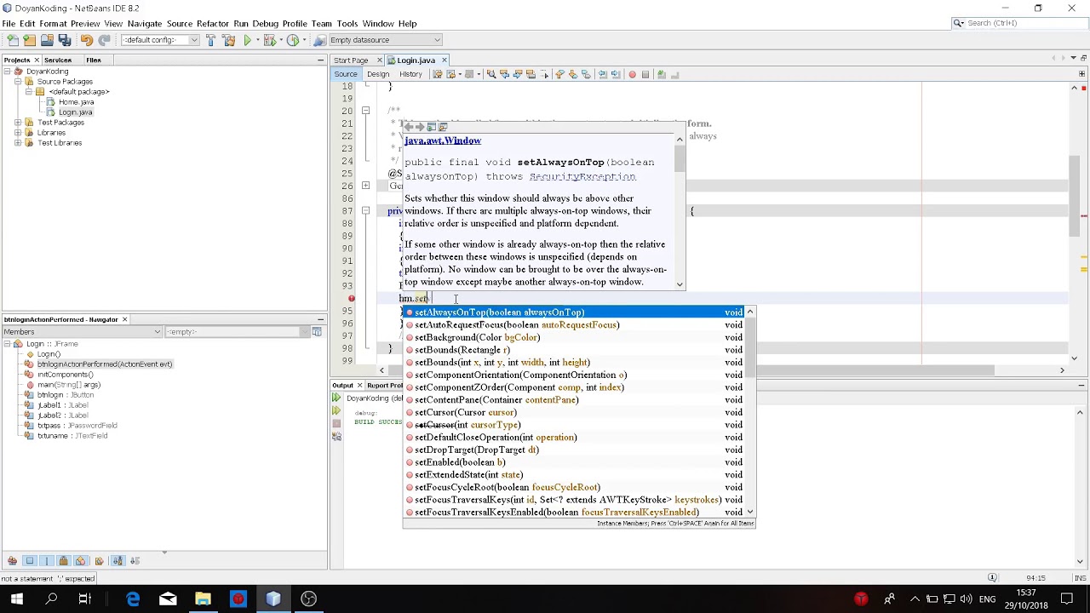The height and width of the screenshot is (613, 1090).
Task: Switch to the Services tab
Action: coord(58,60)
